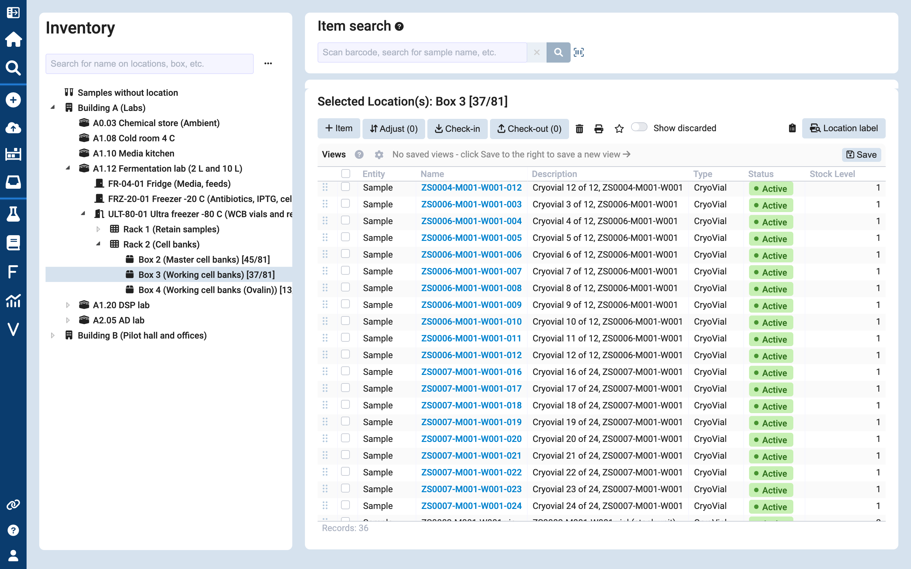911x569 pixels.
Task: Click the inventory location search field
Action: 149,64
